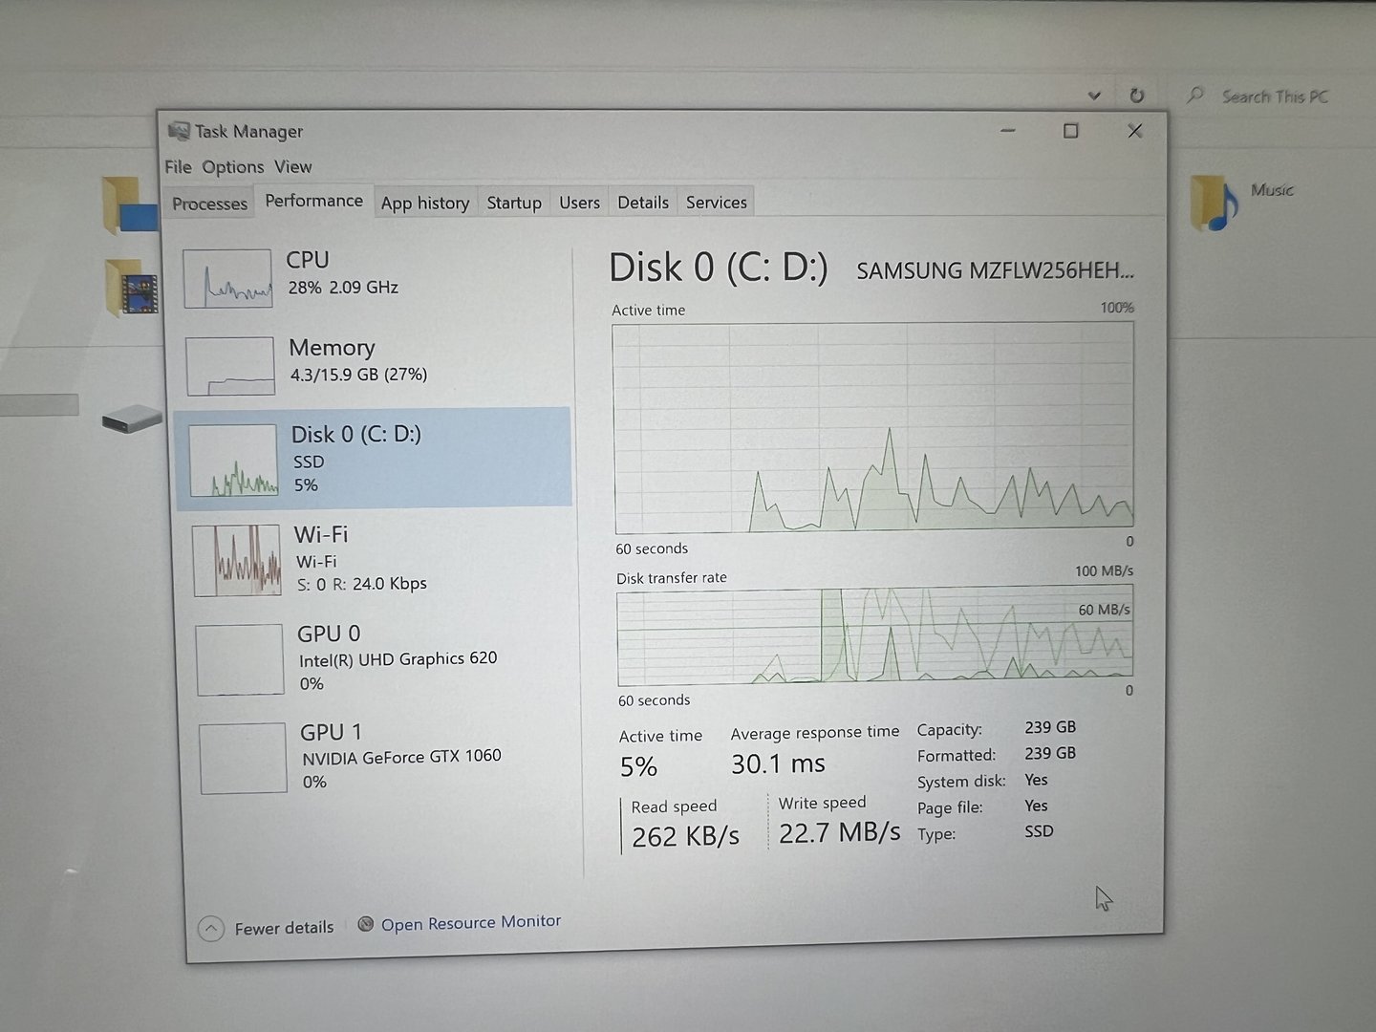Click the refresh icon in Explorer

pos(1136,96)
